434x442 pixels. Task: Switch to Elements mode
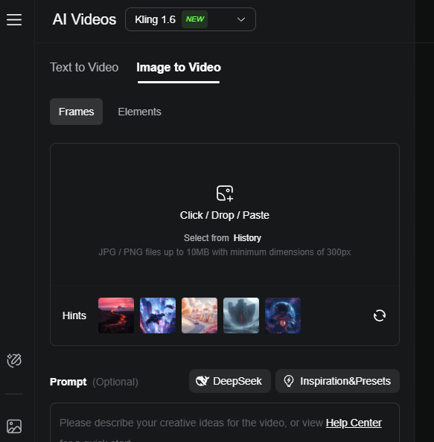[140, 112]
